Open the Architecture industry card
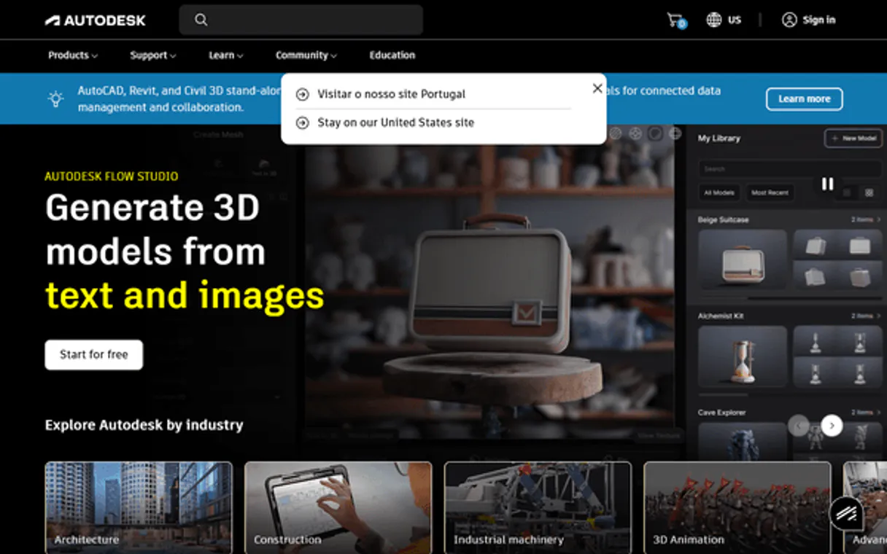 point(139,507)
